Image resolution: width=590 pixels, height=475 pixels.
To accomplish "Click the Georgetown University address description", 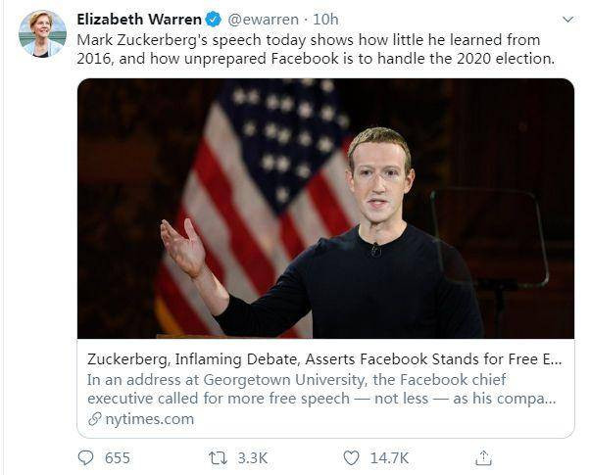I will (323, 389).
